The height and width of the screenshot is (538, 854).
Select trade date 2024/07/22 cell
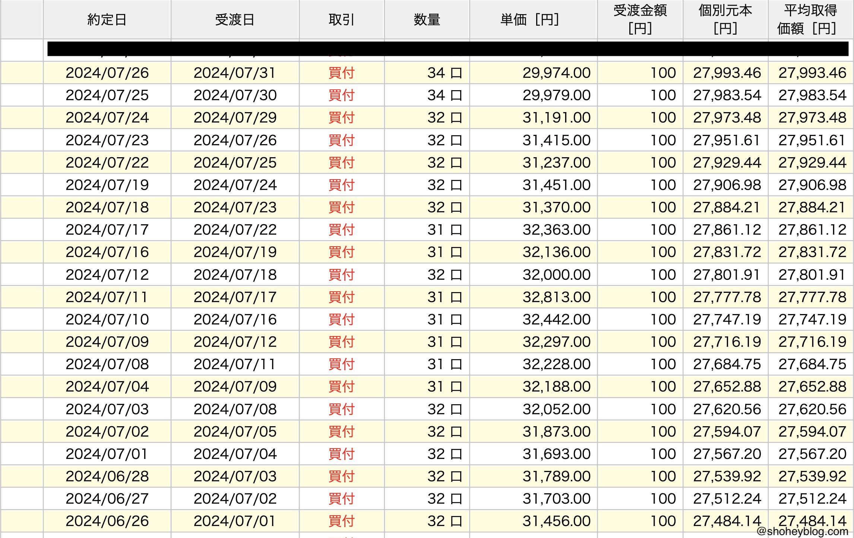[x=107, y=162]
